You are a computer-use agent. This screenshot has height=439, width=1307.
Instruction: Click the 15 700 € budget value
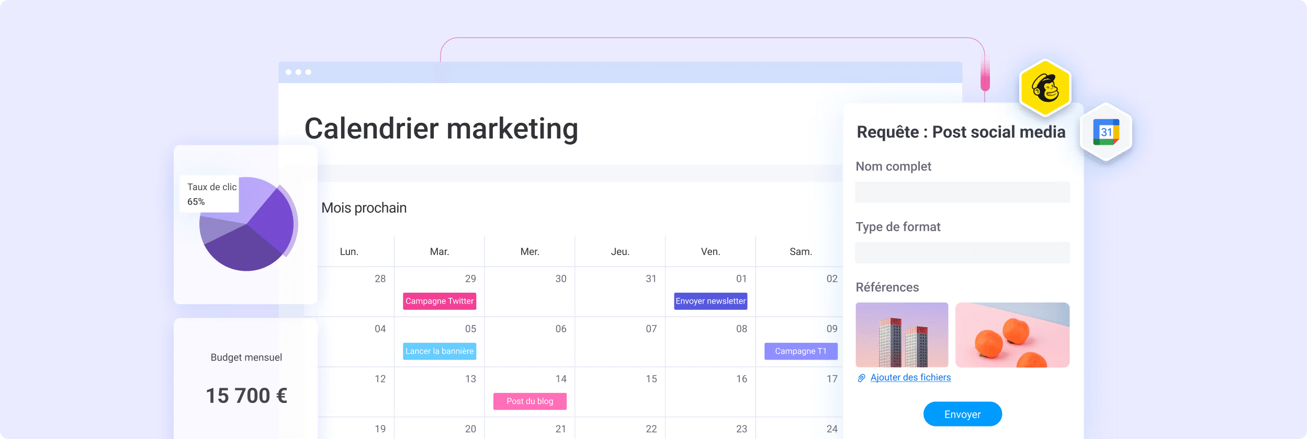coord(246,396)
